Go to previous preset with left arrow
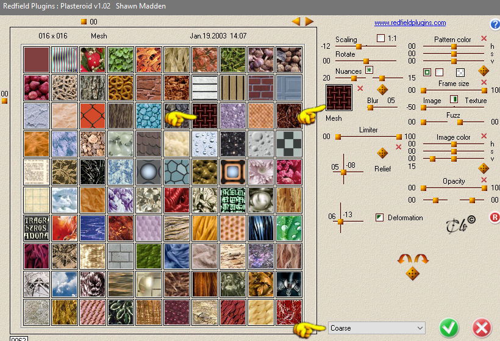500x341 pixels. click(x=296, y=21)
